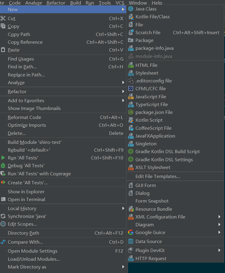This screenshot has height=273, width=225.
Task: Open the Window menu in menu bar
Action: pyautogui.click(x=138, y=3)
